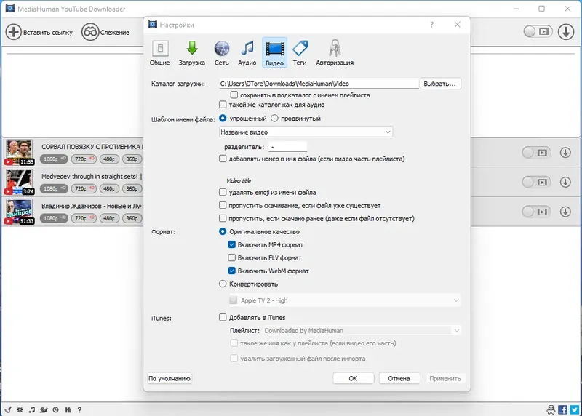The image size is (582, 416).
Task: Select the Видео settings tab
Action: (x=275, y=52)
